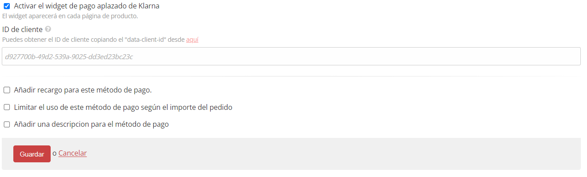Click the label text Añadir recargo para este método
The image size is (587, 177).
coord(83,90)
